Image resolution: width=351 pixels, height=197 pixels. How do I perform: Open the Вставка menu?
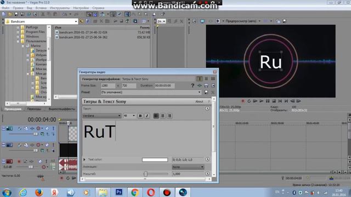click(x=41, y=8)
